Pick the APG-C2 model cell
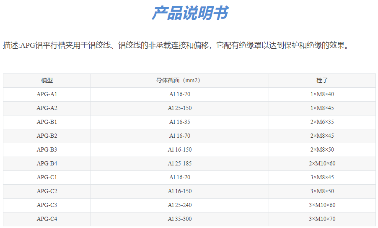378x228 pixels. tap(47, 191)
